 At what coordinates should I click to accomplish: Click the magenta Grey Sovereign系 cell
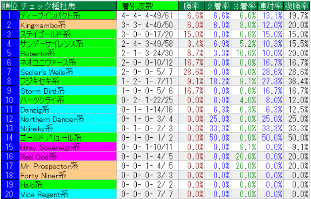(68, 147)
